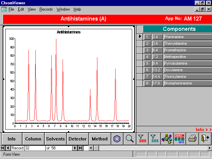
Task: Open the molecule model icon
Action: (x=167, y=139)
